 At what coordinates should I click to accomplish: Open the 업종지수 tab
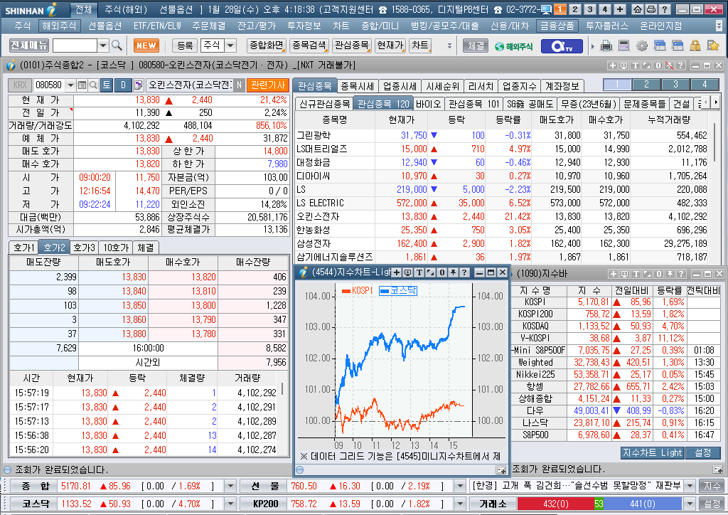pyautogui.click(x=519, y=86)
